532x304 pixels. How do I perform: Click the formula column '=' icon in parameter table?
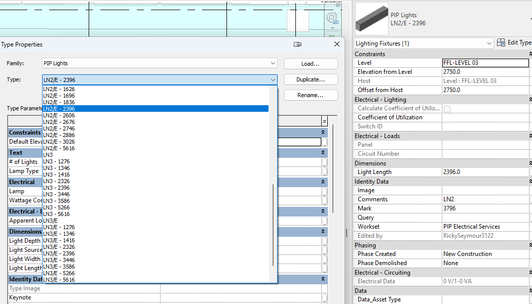point(325,121)
